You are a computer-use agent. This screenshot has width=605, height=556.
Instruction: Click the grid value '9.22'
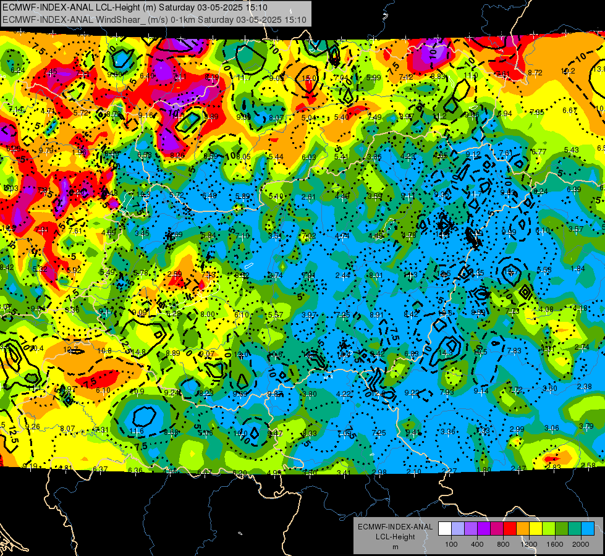click(412, 393)
